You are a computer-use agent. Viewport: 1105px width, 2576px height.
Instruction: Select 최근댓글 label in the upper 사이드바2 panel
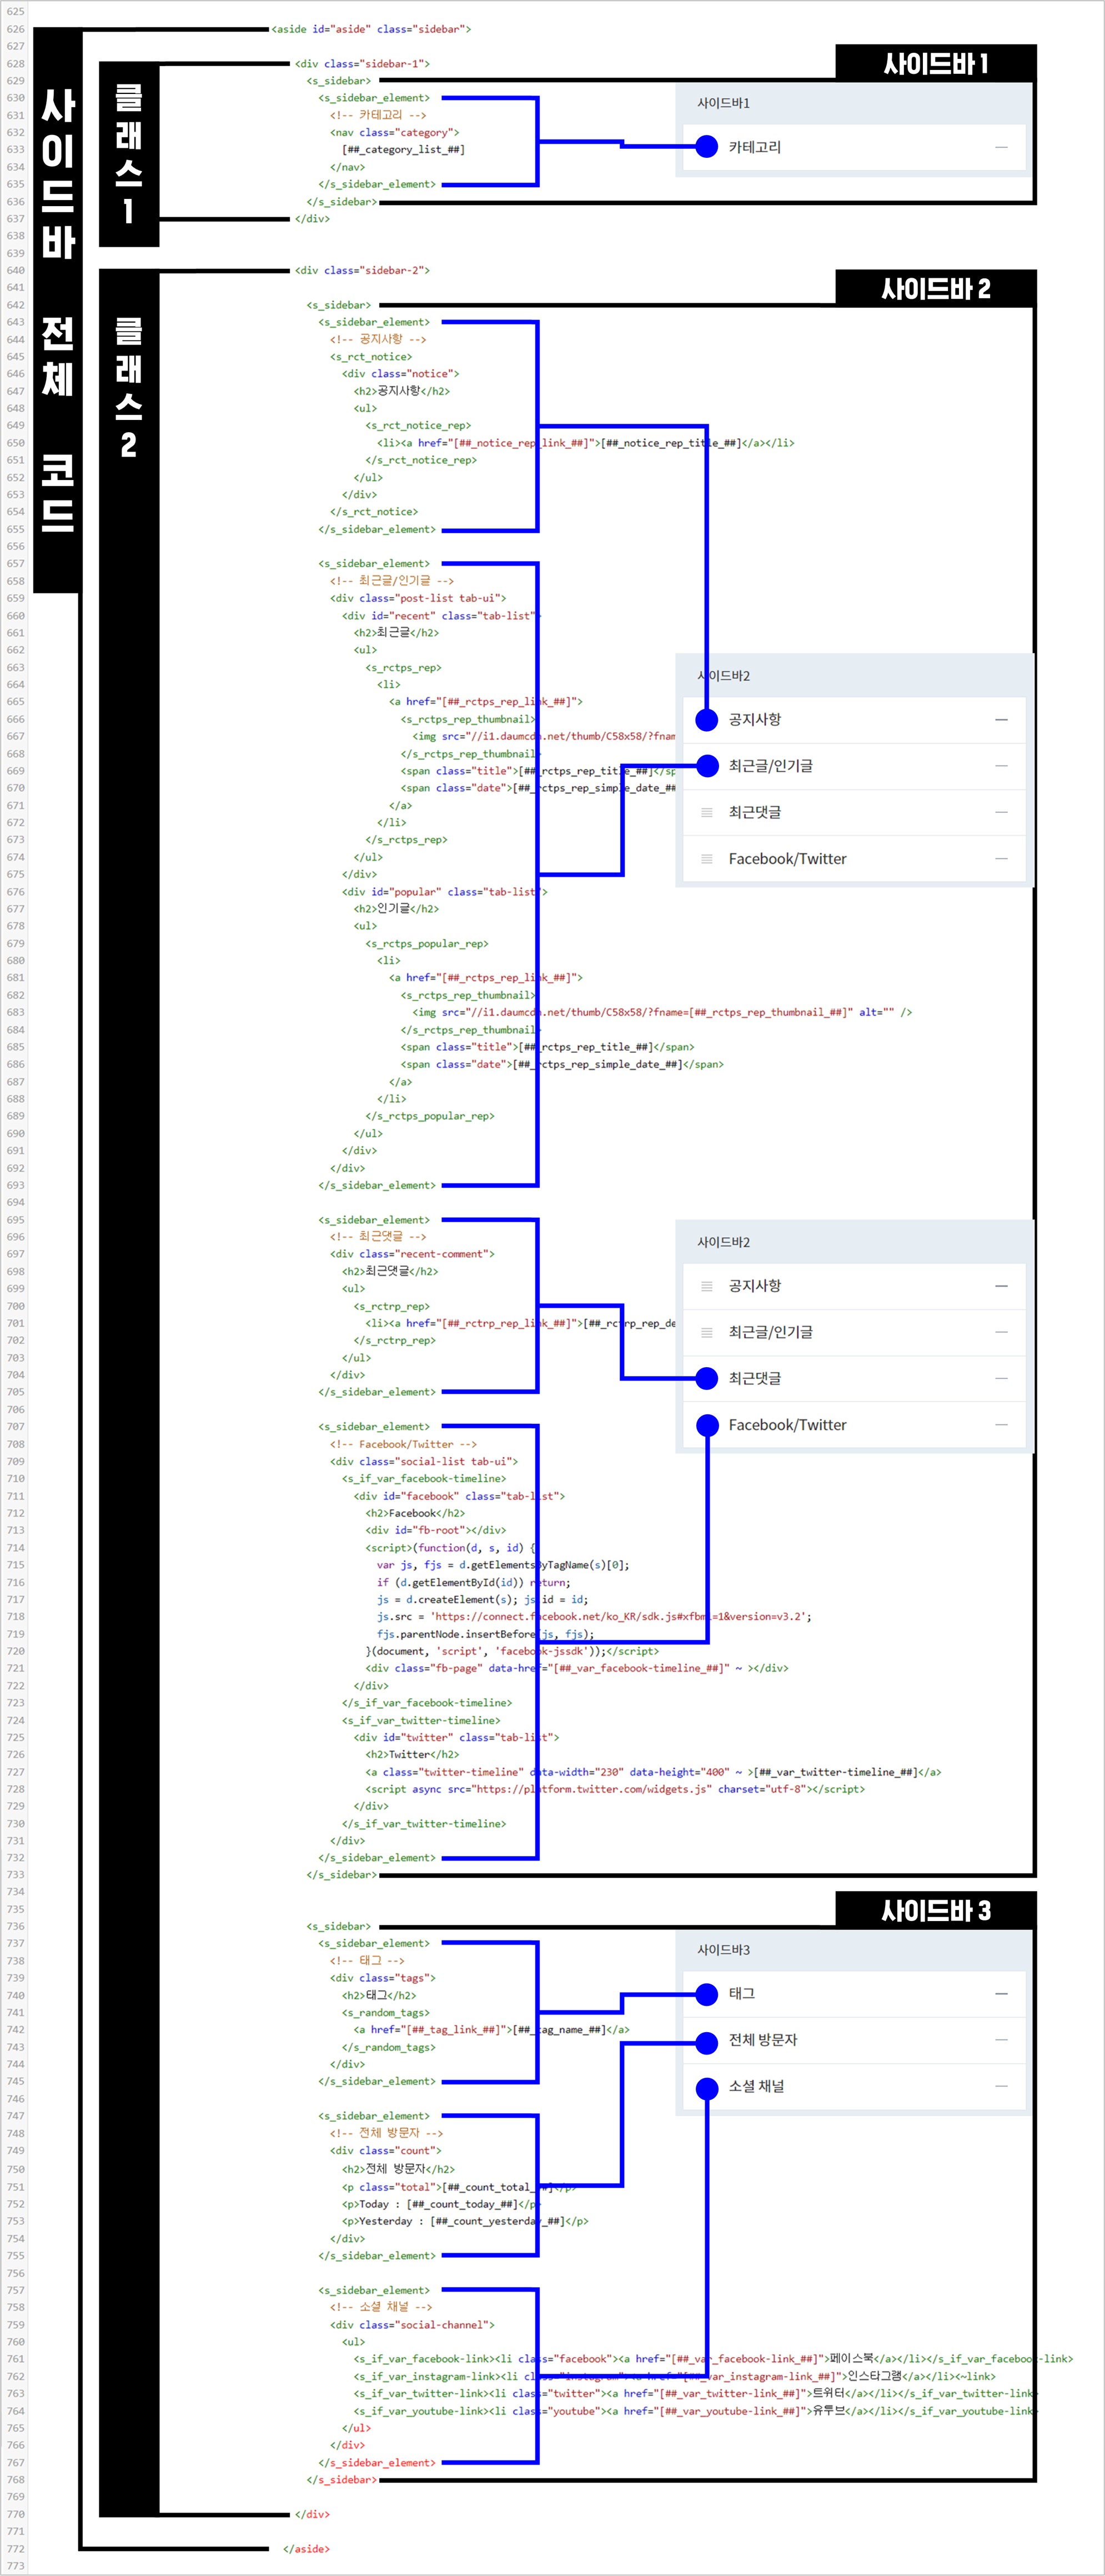pyautogui.click(x=754, y=812)
